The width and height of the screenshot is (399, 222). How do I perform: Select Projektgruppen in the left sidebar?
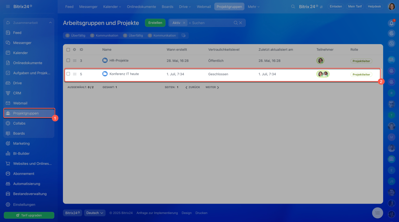coord(29,113)
